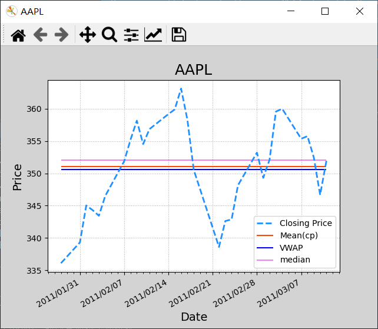Click the 2011/02/14 date tick label
This screenshot has height=329, width=378.
146,293
